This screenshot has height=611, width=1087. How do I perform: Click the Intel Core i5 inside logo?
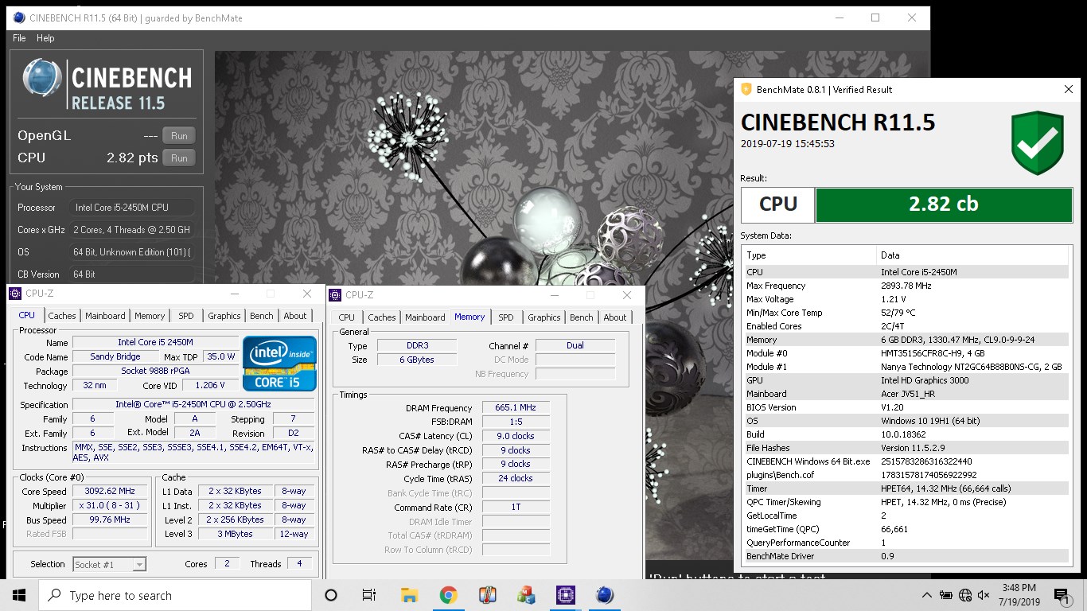(x=279, y=362)
